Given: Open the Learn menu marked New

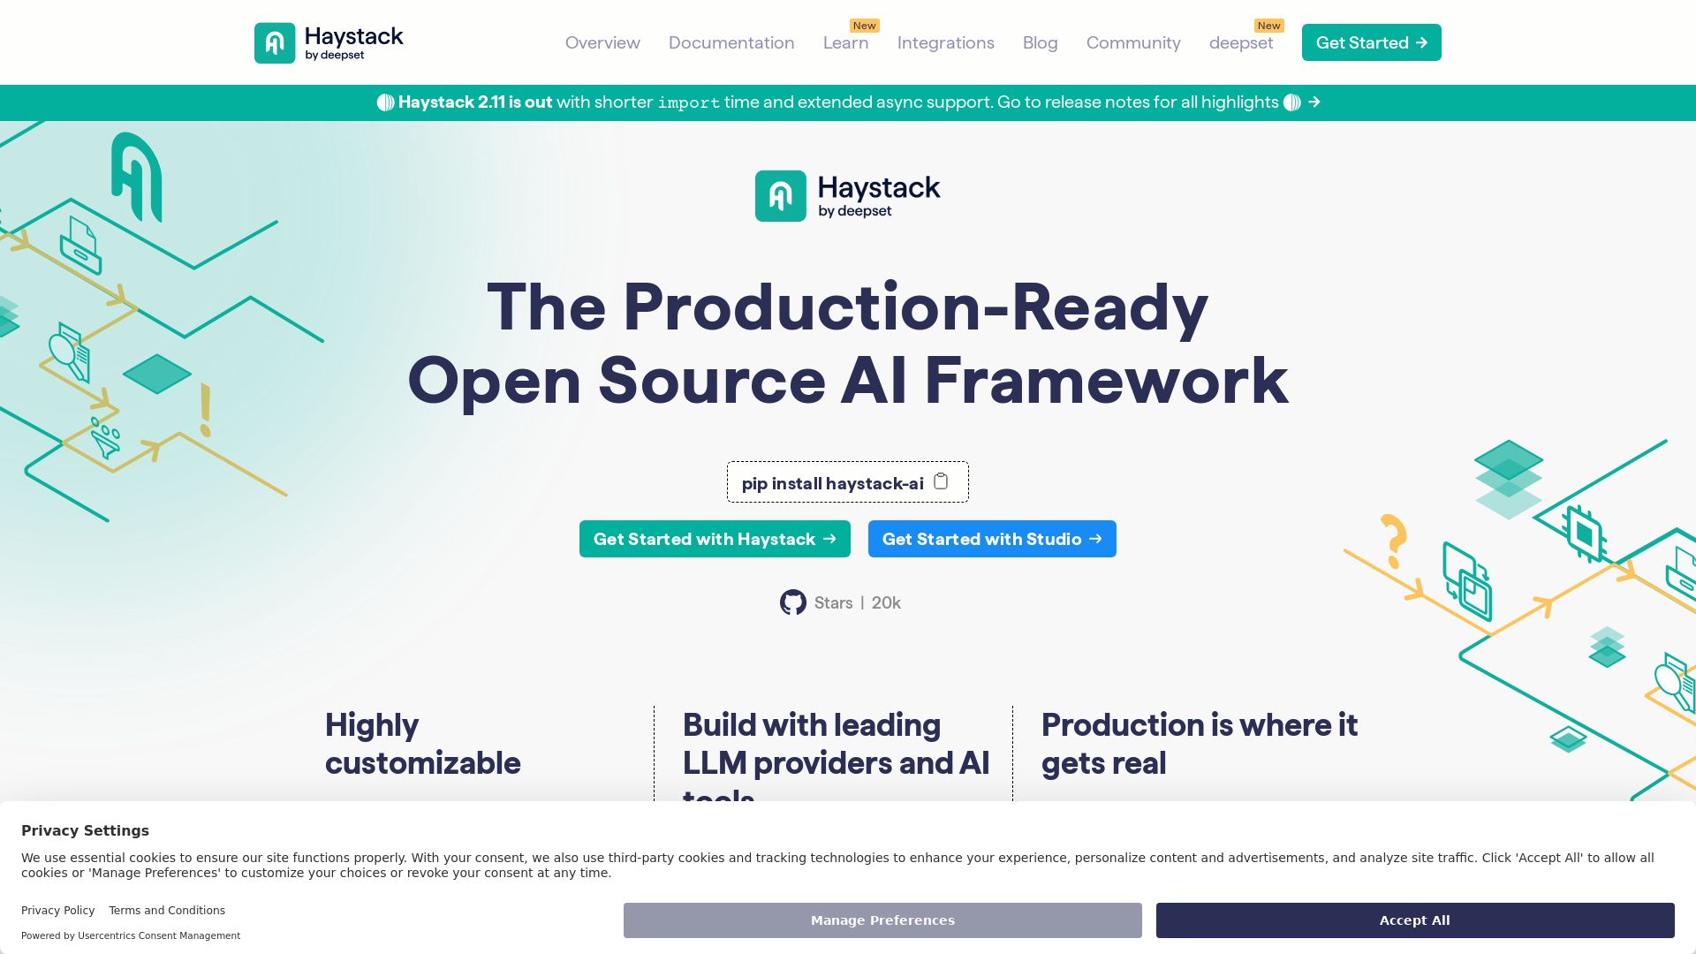Looking at the screenshot, I should point(845,42).
